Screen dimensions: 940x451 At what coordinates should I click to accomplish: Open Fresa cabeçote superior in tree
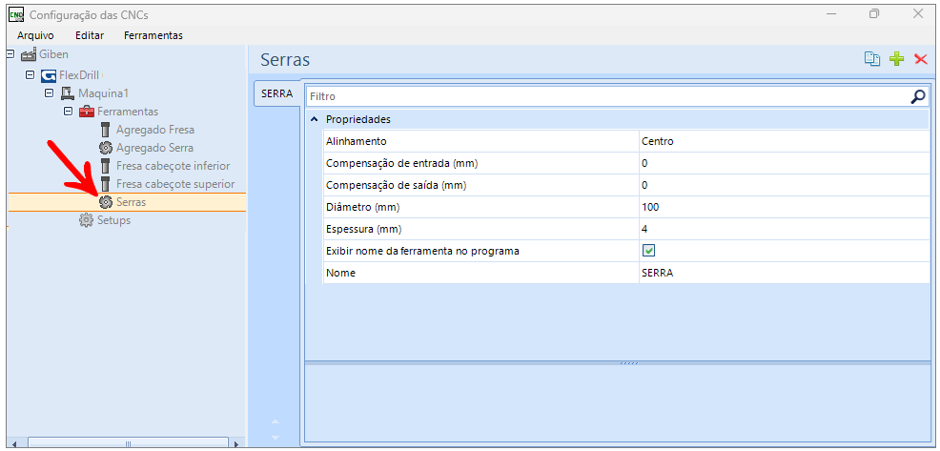pyautogui.click(x=174, y=184)
